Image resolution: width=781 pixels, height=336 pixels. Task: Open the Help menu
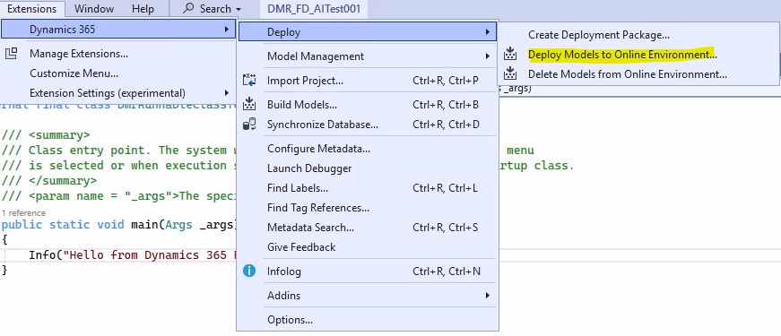click(x=143, y=8)
